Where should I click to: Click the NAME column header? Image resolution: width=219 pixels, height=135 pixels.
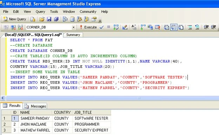(x=35, y=113)
